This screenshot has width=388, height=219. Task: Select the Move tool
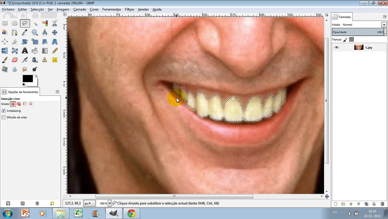coord(55,32)
